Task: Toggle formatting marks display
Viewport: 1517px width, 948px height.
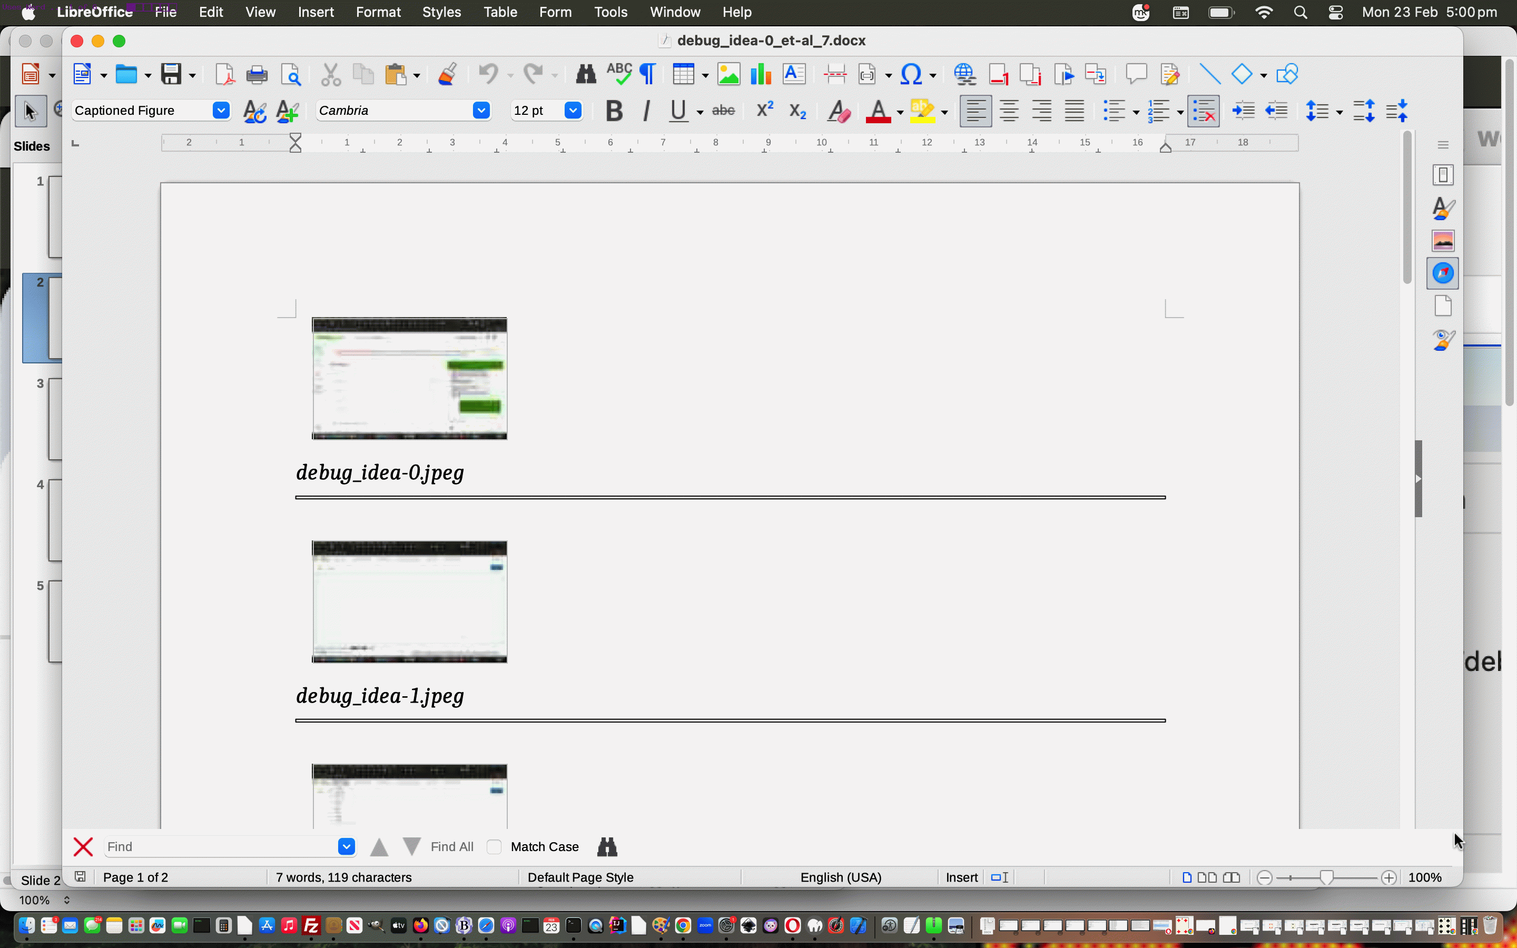Action: pyautogui.click(x=647, y=73)
